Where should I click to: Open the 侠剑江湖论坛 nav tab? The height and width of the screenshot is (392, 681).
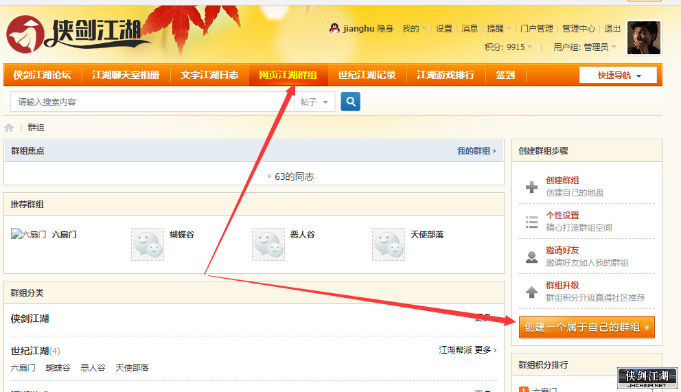tap(42, 75)
